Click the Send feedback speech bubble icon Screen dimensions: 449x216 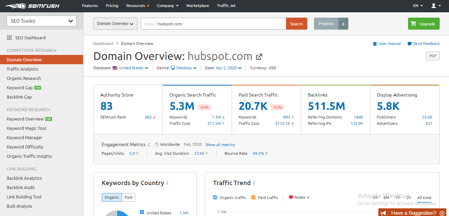click(410, 44)
